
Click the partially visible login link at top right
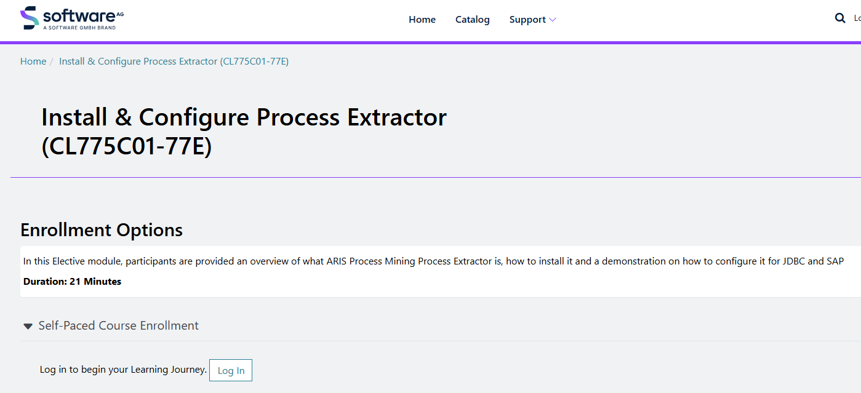tap(857, 18)
